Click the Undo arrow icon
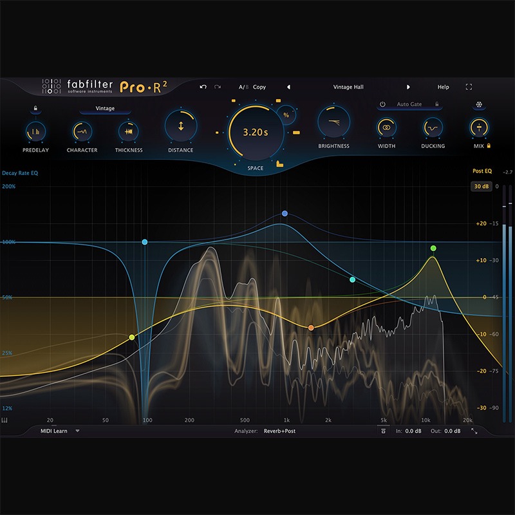 click(203, 87)
